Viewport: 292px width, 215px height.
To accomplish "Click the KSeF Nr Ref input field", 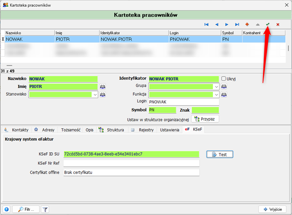I will [x=131, y=163].
